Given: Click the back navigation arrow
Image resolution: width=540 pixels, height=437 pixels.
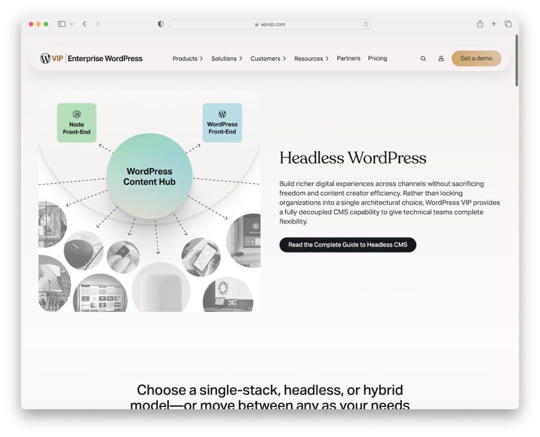Looking at the screenshot, I should [84, 24].
